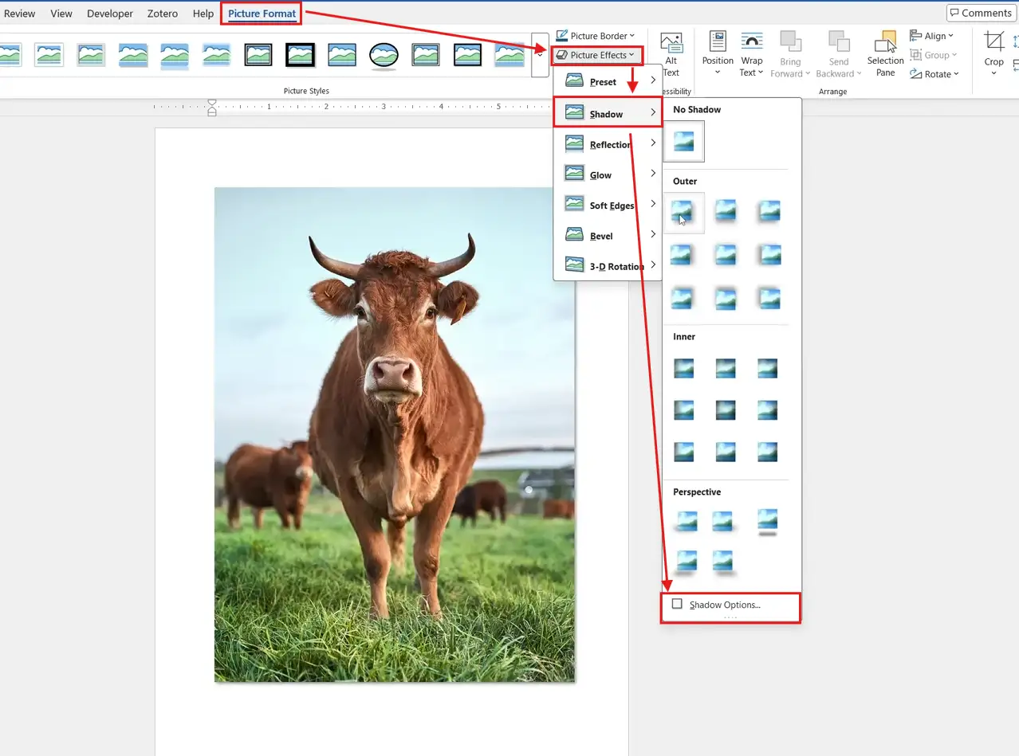Select the Picture Format tab
Screen dimensions: 1019x756
tap(262, 14)
